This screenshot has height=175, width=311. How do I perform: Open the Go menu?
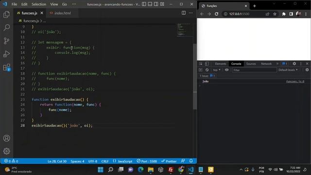coord(64,4)
